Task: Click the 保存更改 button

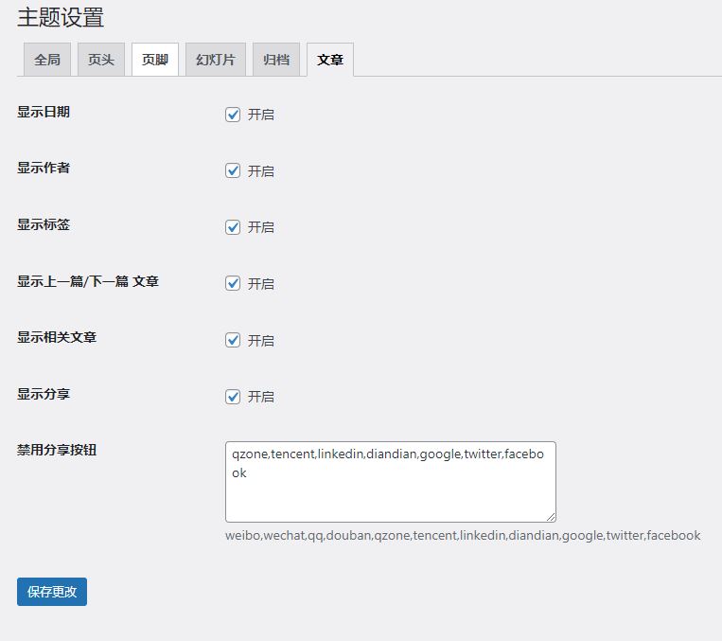Action: tap(52, 592)
